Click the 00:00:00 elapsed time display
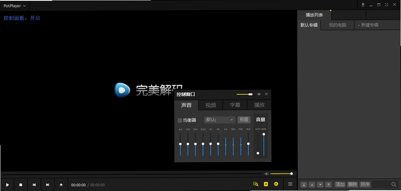 (x=78, y=185)
